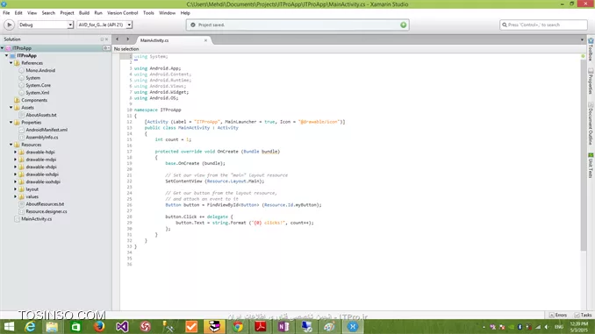Screen dimensions: 595x334
Task: Click the green icon in the status bar
Action: point(403,25)
